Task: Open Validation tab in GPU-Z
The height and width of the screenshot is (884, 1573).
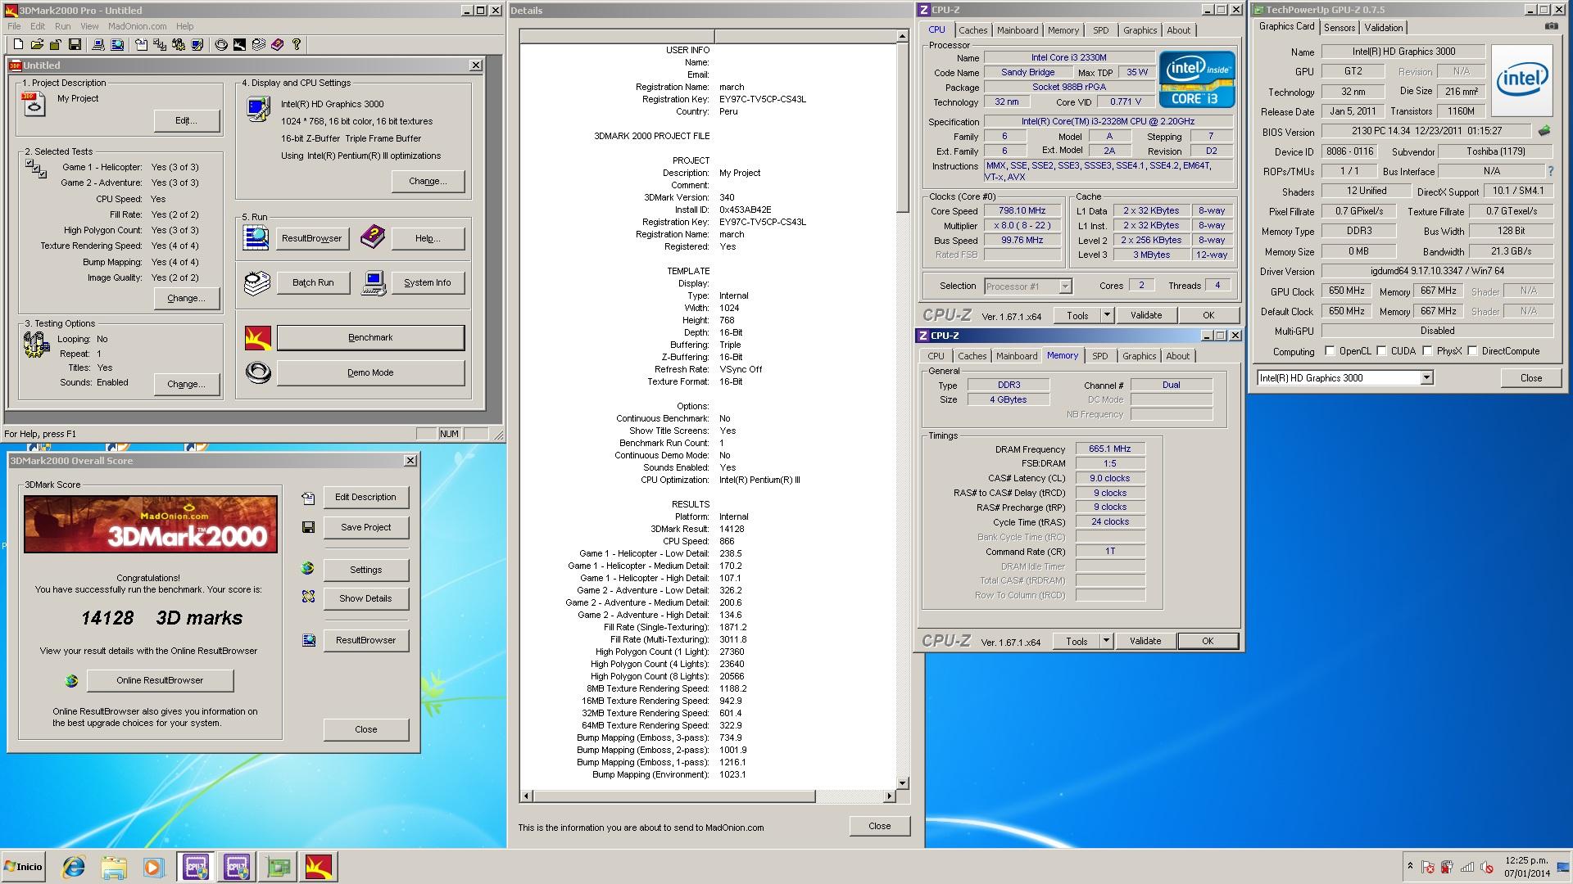Action: pos(1383,27)
